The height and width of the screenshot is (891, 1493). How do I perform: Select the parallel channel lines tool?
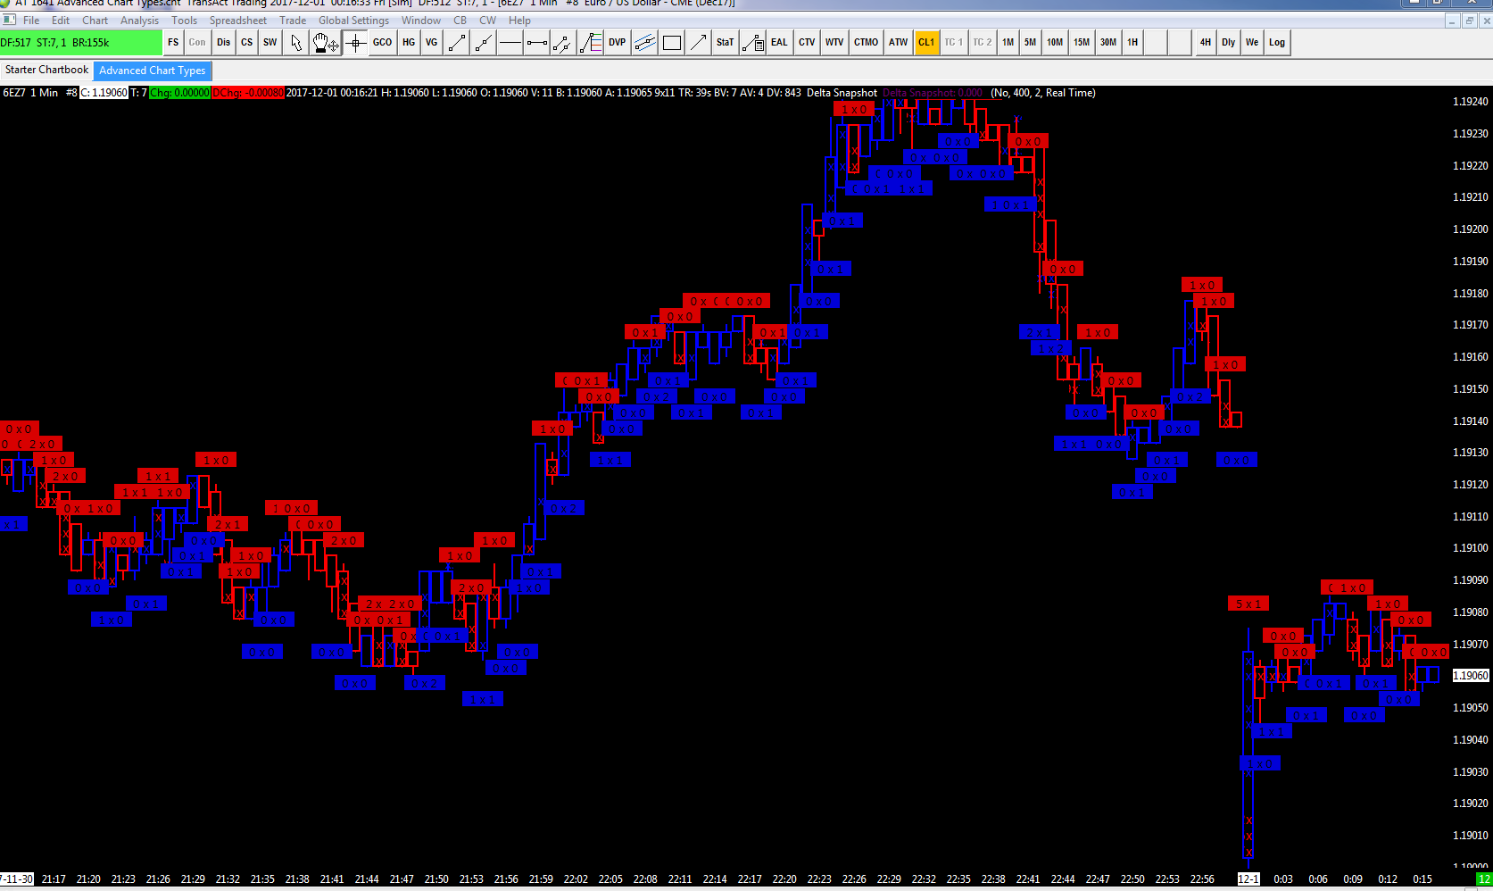644,42
